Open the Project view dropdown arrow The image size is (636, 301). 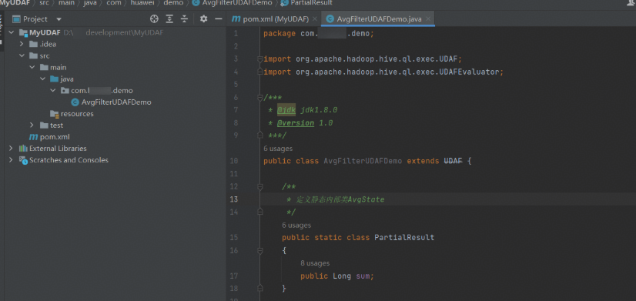tap(59, 19)
